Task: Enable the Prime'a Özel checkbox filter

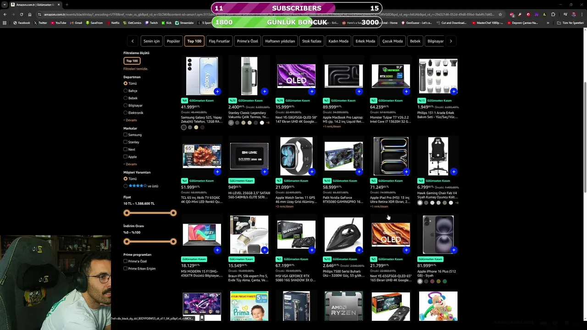Action: coord(126,261)
